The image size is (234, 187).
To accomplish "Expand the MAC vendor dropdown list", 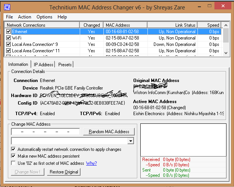I will (x=131, y=141).
